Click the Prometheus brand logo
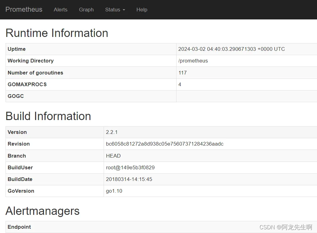This screenshot has height=233, width=317. pos(24,10)
